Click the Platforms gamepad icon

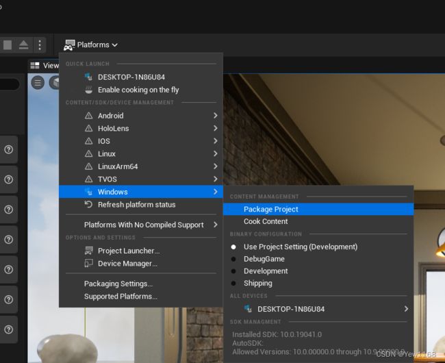coord(69,45)
